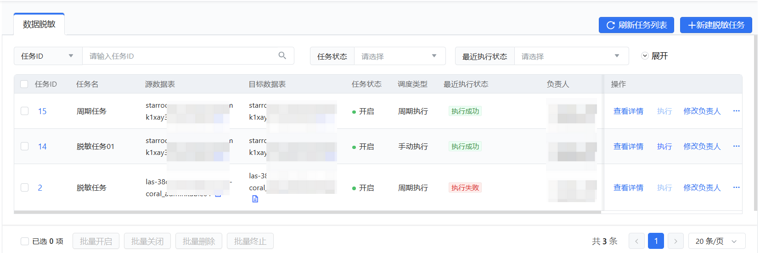This screenshot has height=253, width=760.
Task: Click the 请输入任务ID input field
Action: [181, 56]
